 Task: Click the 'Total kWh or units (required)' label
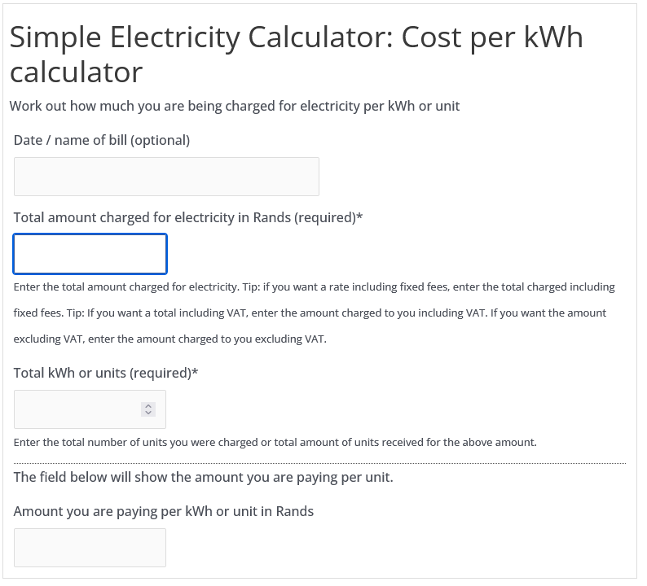102,373
